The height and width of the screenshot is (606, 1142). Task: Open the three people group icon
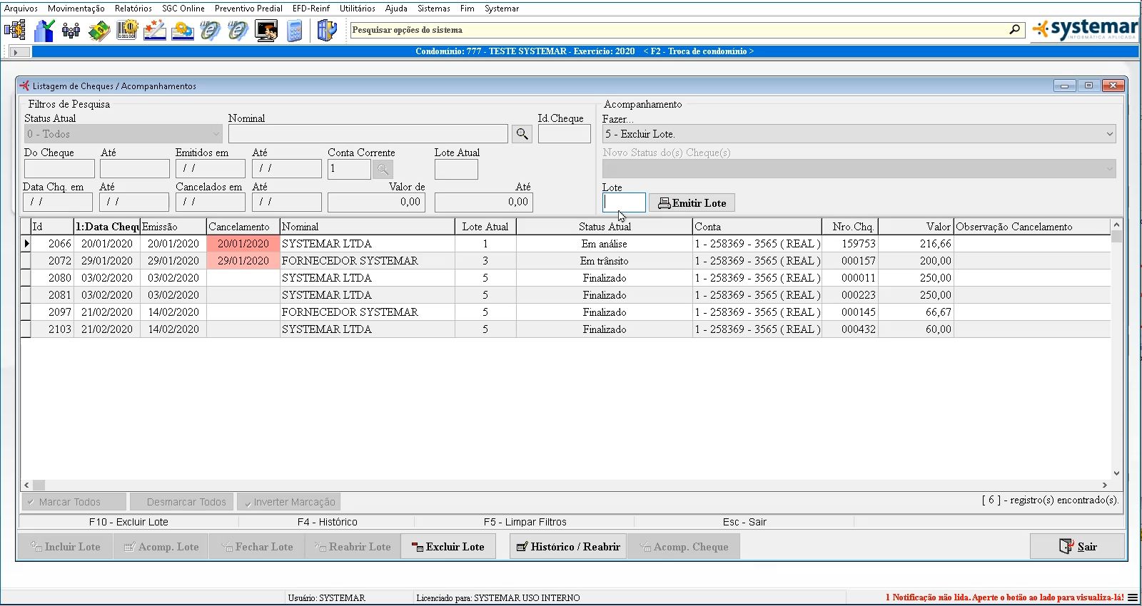71,31
